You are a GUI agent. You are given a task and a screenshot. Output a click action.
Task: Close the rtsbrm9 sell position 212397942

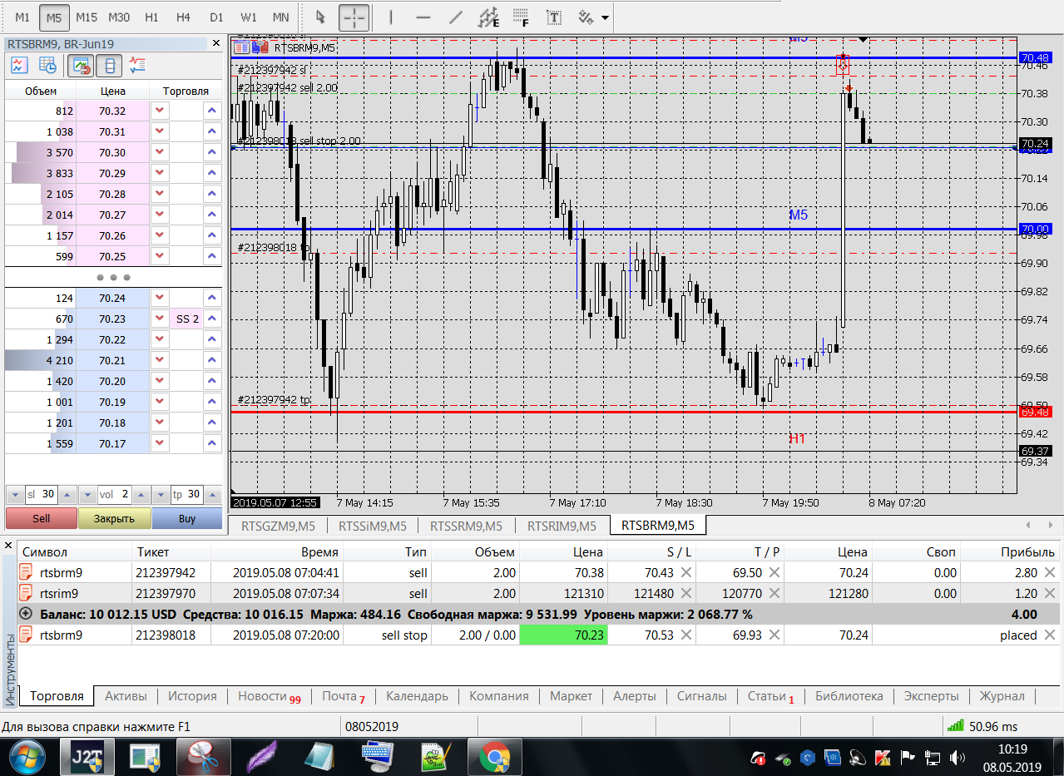(x=1050, y=572)
